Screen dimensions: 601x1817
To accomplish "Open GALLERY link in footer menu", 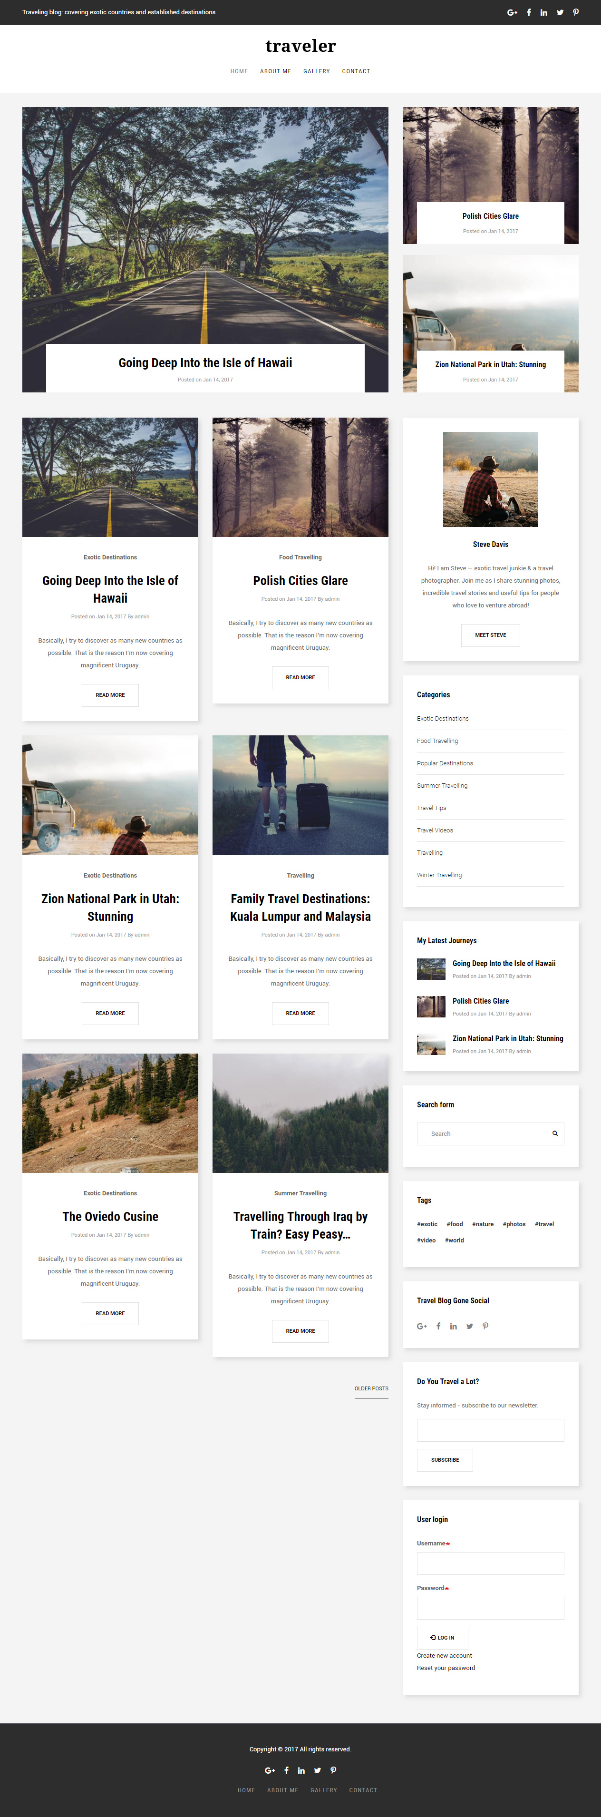I will (324, 1790).
